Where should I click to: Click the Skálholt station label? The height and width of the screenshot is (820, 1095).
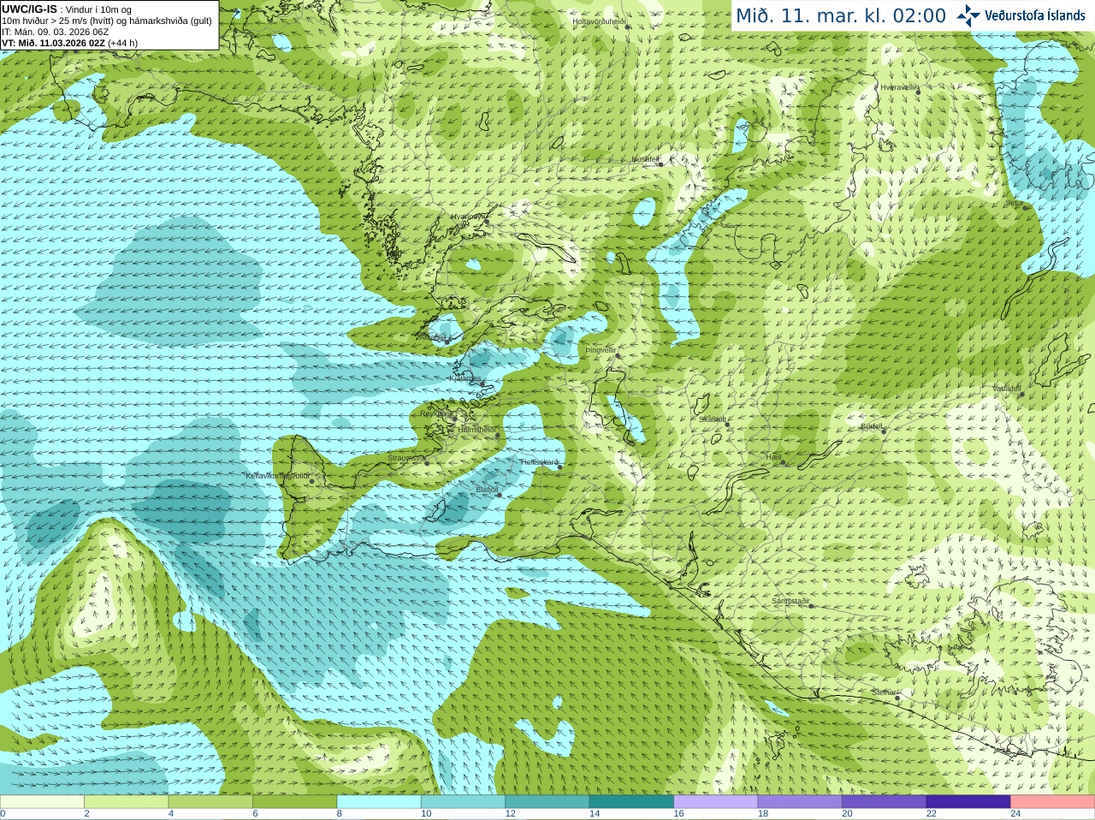click(x=713, y=419)
